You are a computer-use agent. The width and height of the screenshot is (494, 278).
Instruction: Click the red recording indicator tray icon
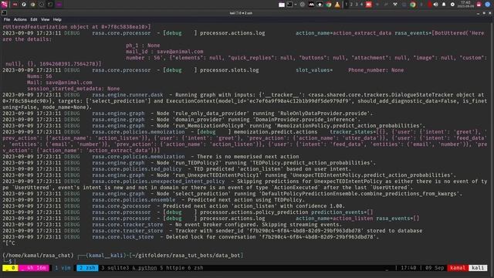[x=429, y=5]
